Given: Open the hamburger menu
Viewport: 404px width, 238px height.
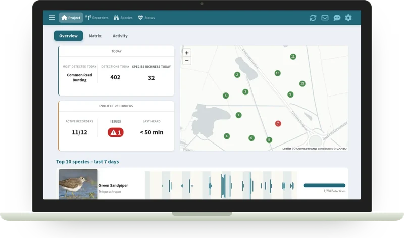Looking at the screenshot, I should tap(52, 18).
